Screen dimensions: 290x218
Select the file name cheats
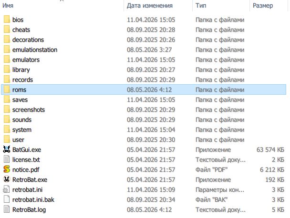click(x=21, y=30)
